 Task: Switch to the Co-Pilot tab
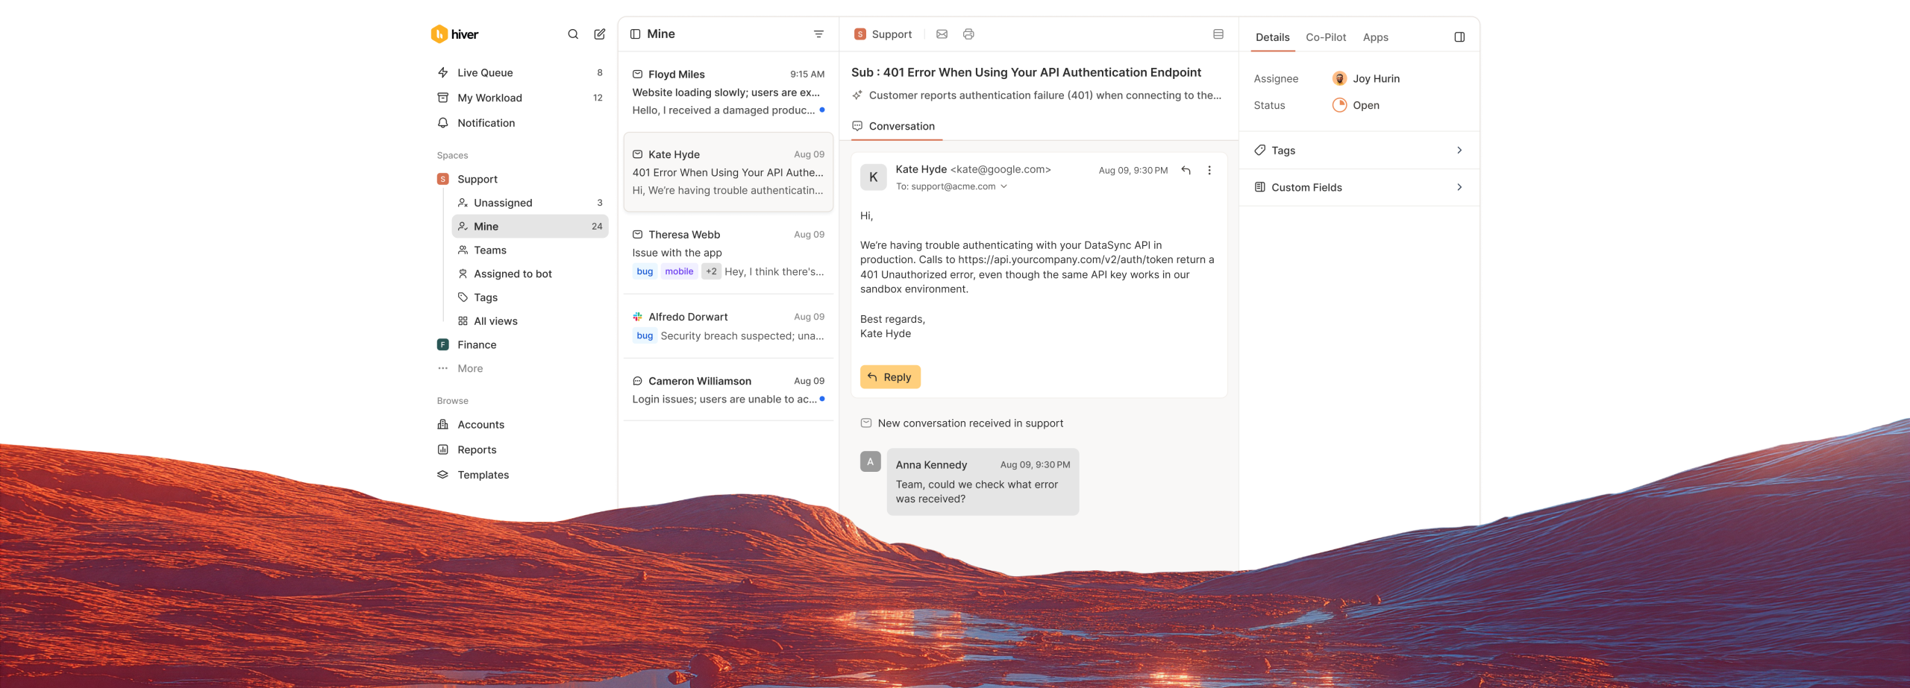(1325, 37)
